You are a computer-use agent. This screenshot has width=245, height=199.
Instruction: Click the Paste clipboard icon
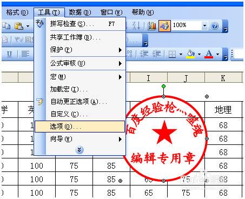click(19, 26)
